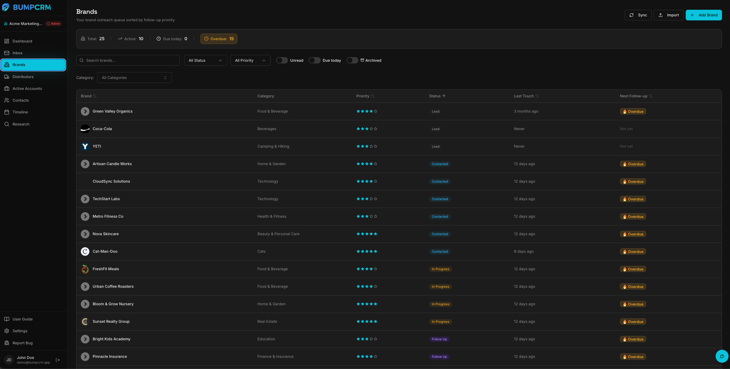Click the Due today clock icon
The image size is (730, 369).
click(158, 39)
